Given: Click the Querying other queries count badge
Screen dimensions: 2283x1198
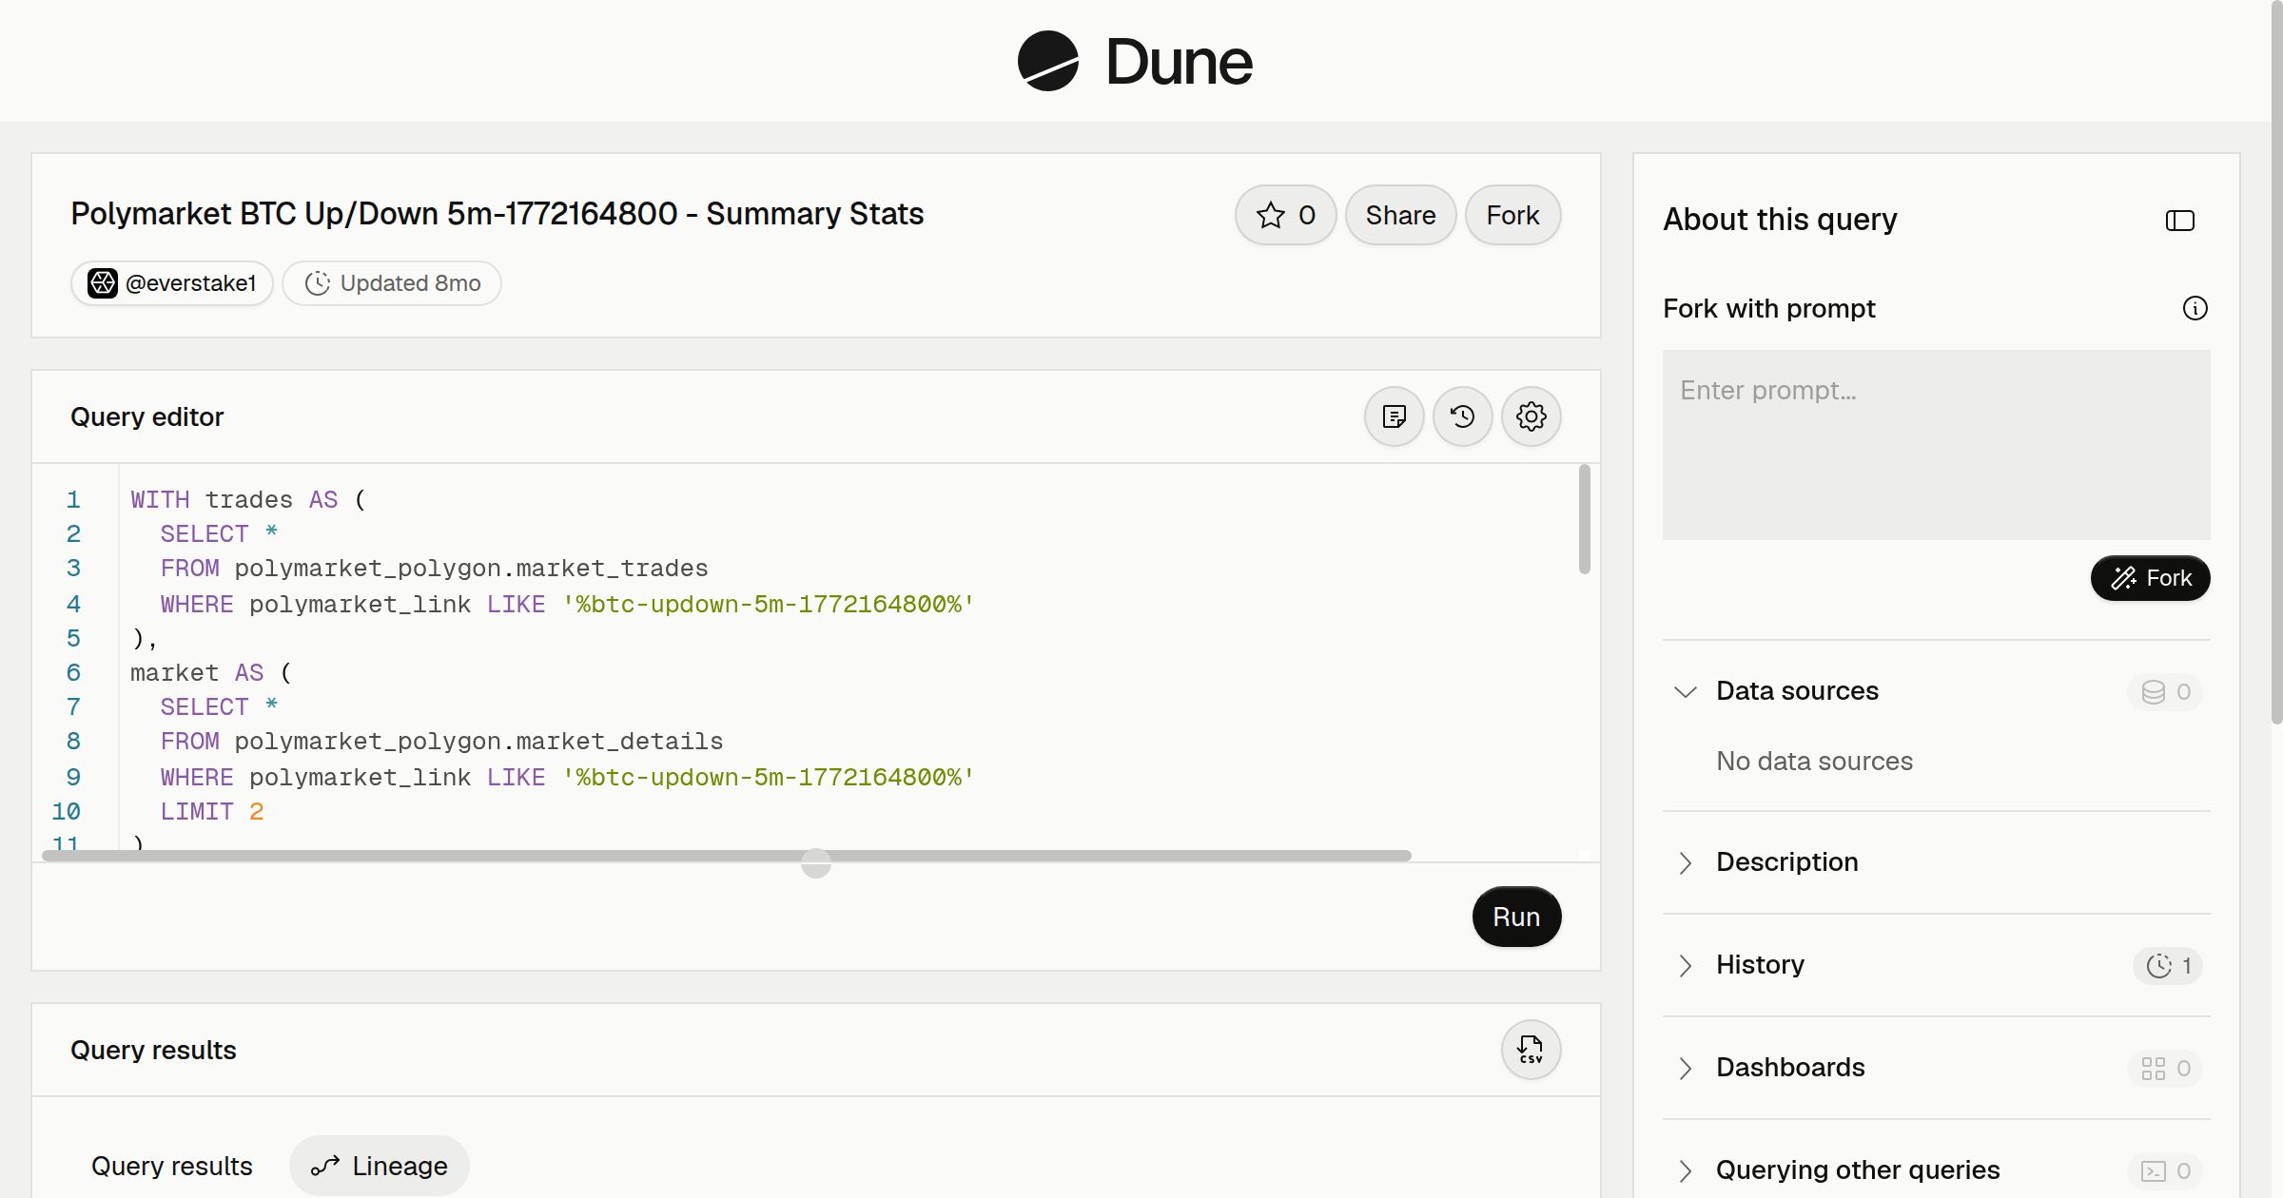Looking at the screenshot, I should click(2165, 1170).
